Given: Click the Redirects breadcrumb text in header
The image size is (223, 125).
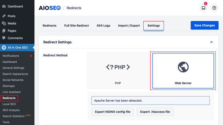Looking at the screenshot, I should (74, 8).
